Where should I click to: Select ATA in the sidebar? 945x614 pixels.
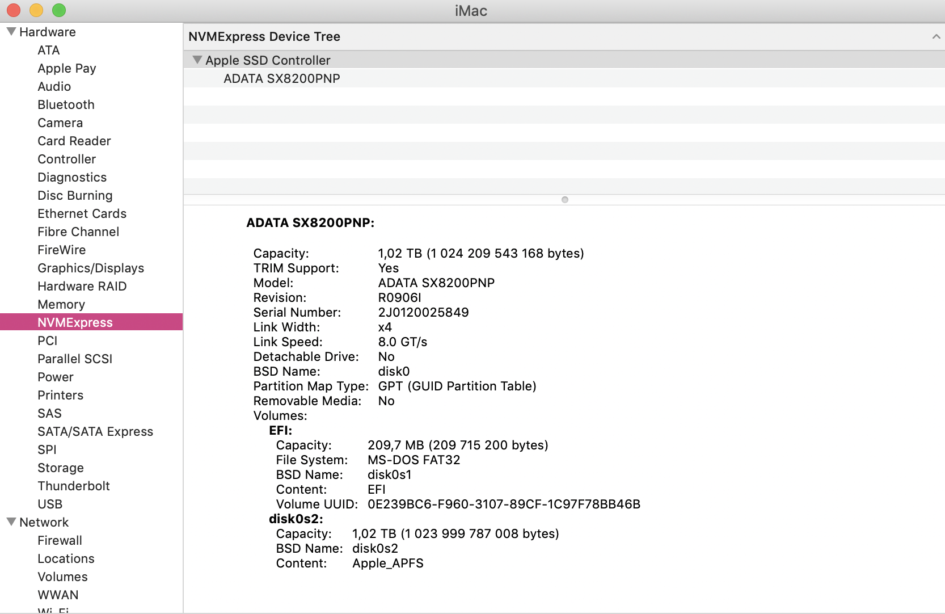coord(49,50)
